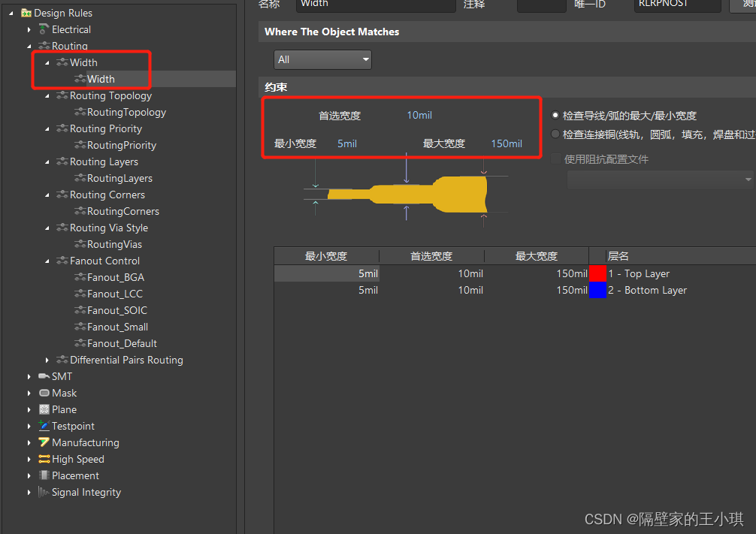Click the Manufacturing category icon
This screenshot has height=534, width=756.
44,442
